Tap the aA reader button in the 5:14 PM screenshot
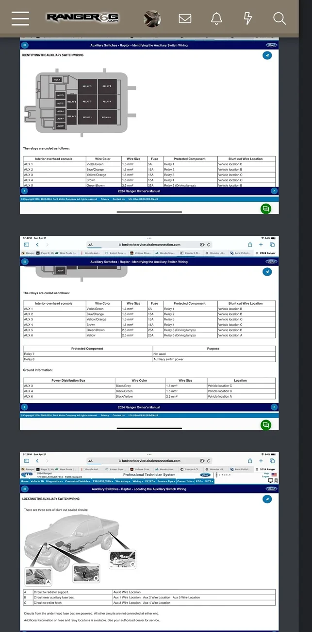Viewport: 312px width, 632px height. (90, 245)
